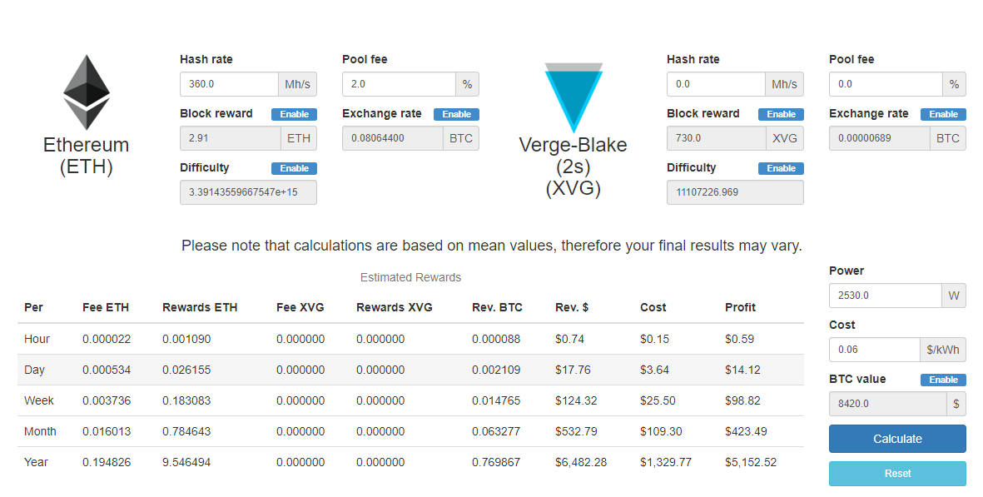The height and width of the screenshot is (497, 983).
Task: Click Verge exchange rate field 0.00000689
Action: 880,138
